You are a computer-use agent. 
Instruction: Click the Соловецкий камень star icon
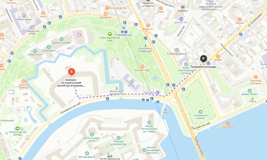[x=201, y=112]
